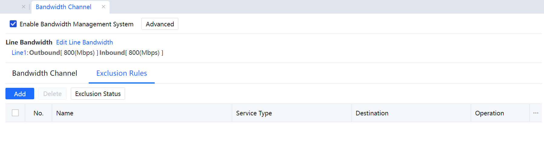The image size is (544, 142).
Task: Select the top Bandwidth Channel page tab
Action: tap(63, 7)
